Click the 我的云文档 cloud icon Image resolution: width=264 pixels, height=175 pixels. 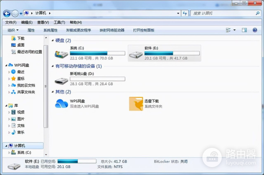click(x=13, y=85)
